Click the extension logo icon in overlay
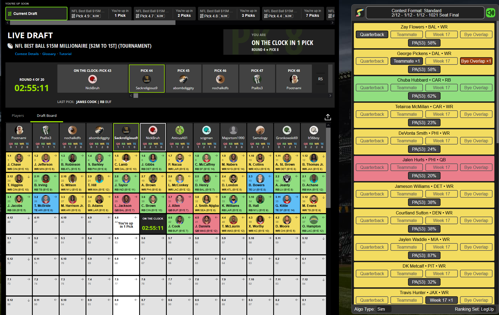The height and width of the screenshot is (315, 499). (360, 13)
